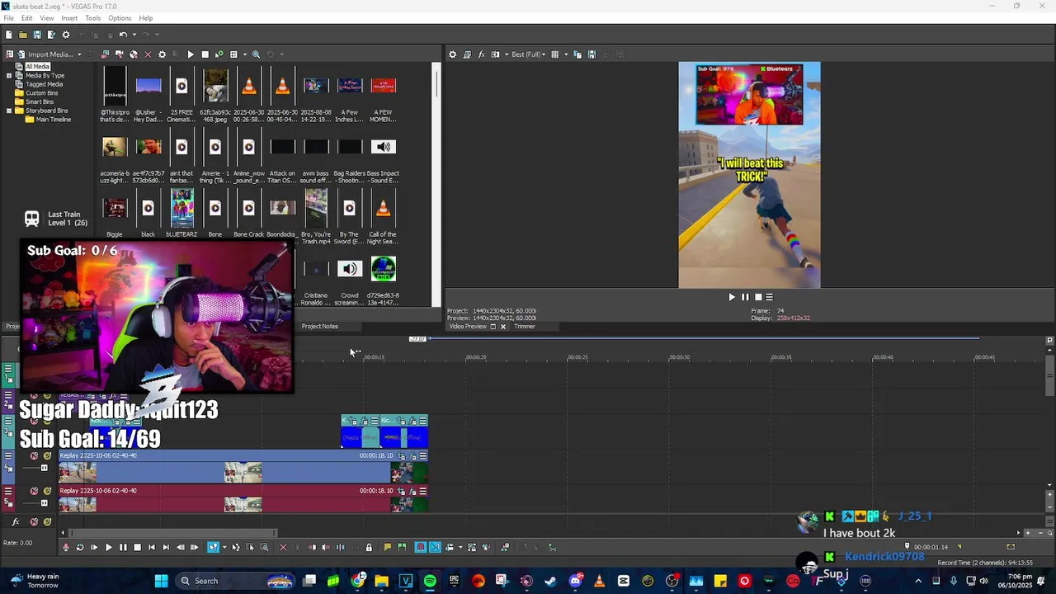Open the hamburger menu under video preview
1056x594 pixels.
(770, 297)
